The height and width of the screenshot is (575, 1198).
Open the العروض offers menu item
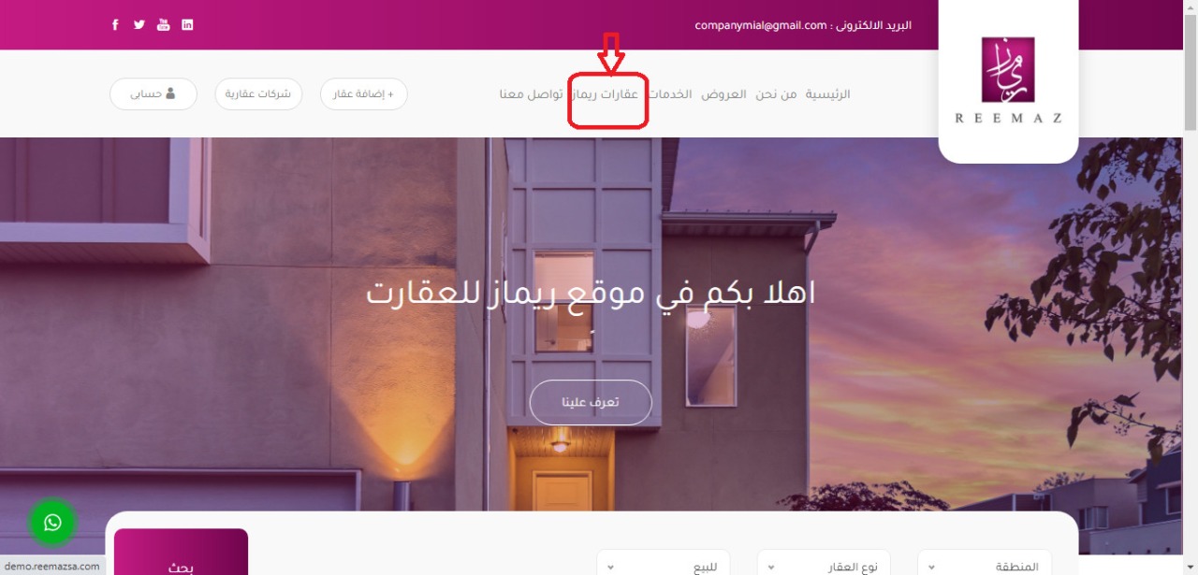(x=724, y=94)
